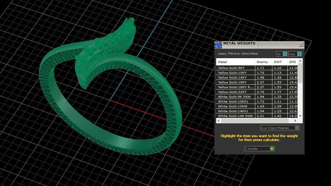Click the 2.76 grams value
This screenshot has height=186, width=331.
tap(260, 92)
